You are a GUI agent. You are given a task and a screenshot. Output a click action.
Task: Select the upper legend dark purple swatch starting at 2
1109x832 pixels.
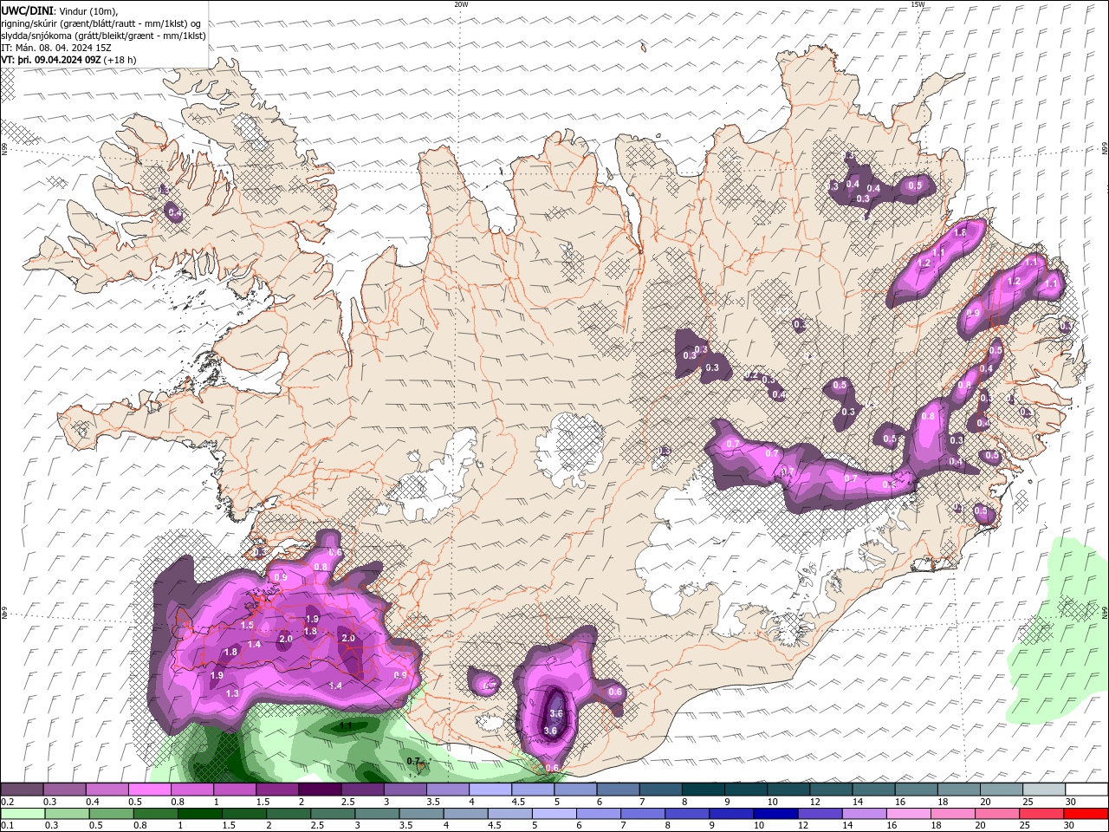coord(321,790)
